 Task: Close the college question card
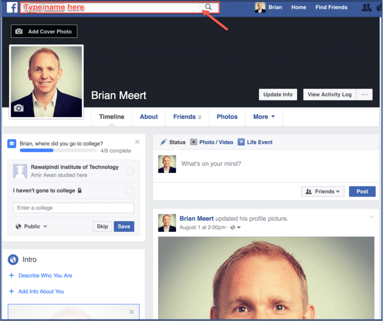point(137,142)
